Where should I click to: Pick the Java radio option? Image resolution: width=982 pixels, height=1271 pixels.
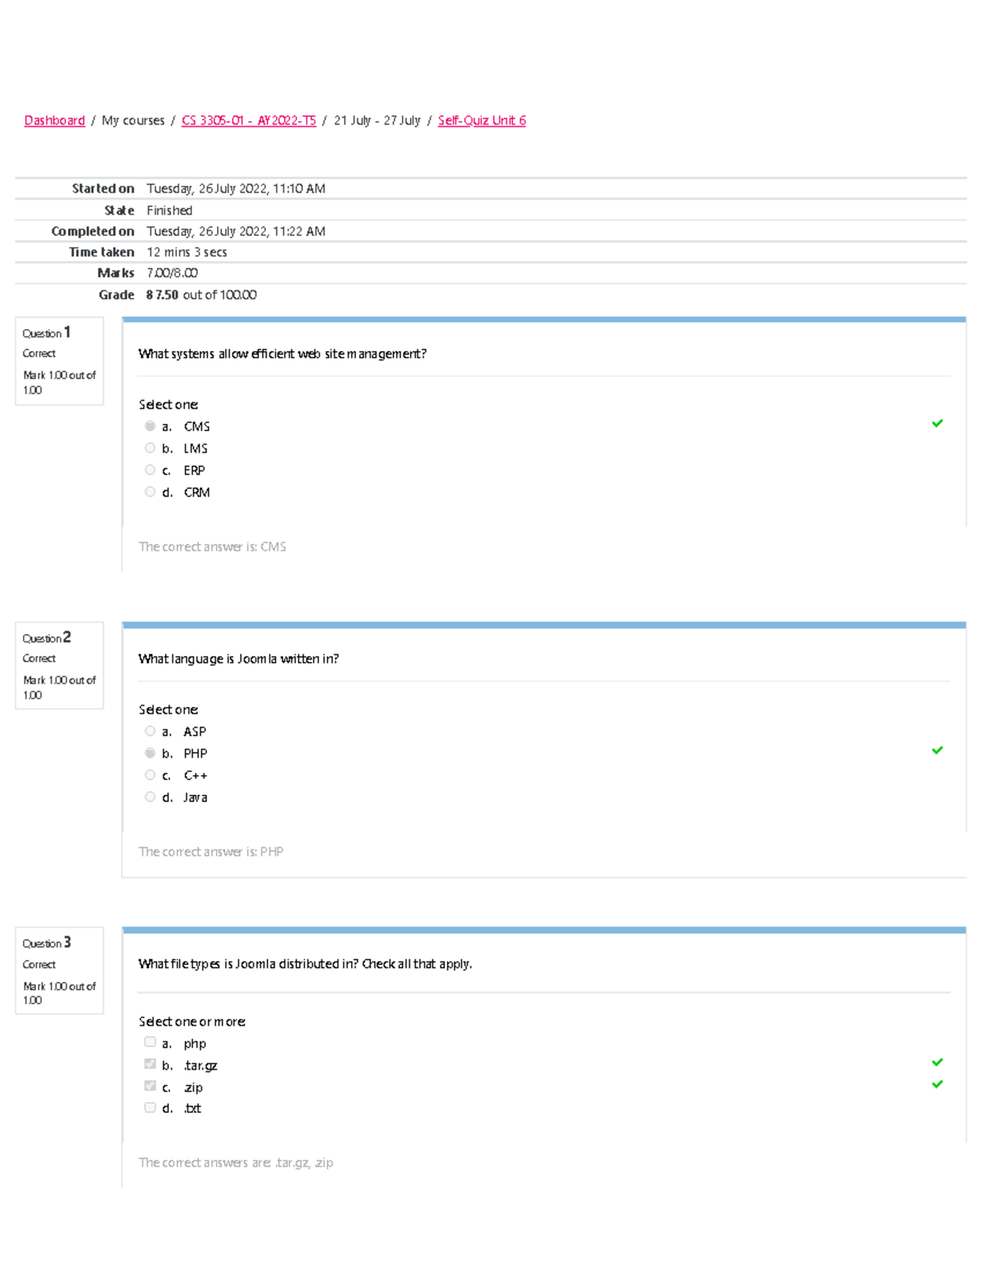tap(150, 796)
